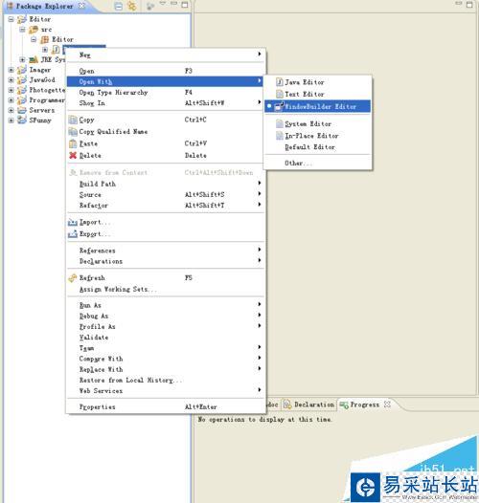Open the Web Services submenu
Image resolution: width=479 pixels, height=503 pixels.
tap(166, 391)
